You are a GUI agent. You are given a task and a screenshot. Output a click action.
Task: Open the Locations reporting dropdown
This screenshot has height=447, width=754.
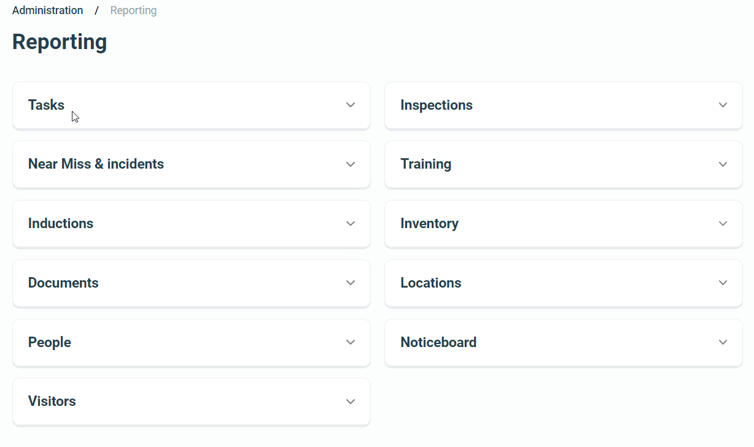coord(723,283)
